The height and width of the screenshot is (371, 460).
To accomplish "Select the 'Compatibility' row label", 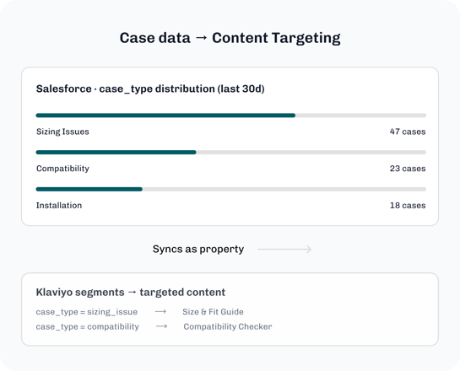I will (x=62, y=169).
